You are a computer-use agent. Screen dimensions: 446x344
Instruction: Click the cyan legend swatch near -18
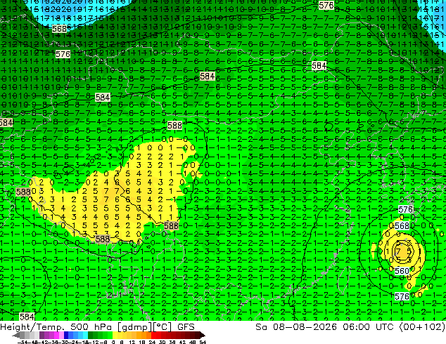tap(85, 335)
